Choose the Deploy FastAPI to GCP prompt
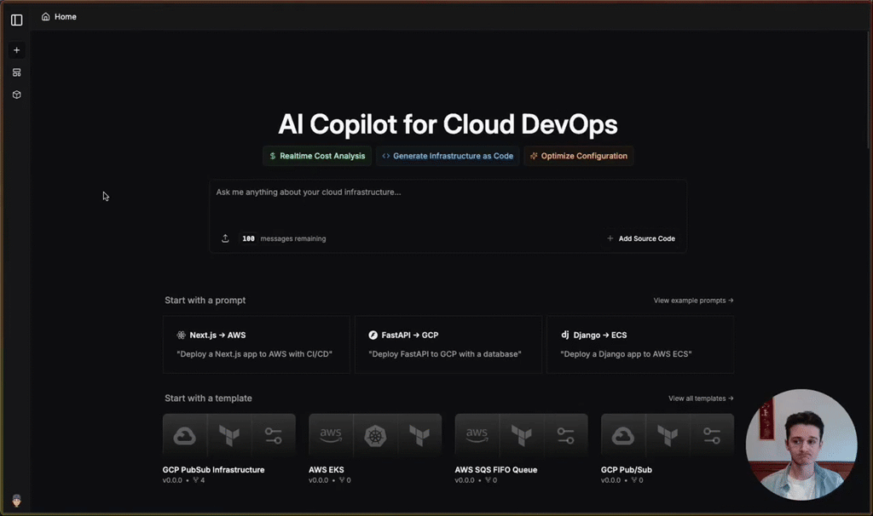 click(x=448, y=344)
